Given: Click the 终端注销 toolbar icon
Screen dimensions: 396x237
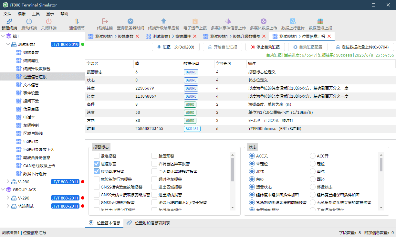Looking at the screenshot, I should point(105,22).
